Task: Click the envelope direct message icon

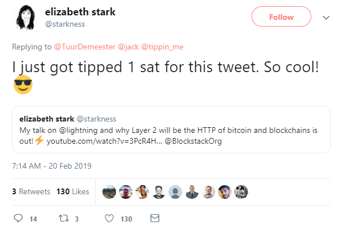Action: (x=154, y=219)
